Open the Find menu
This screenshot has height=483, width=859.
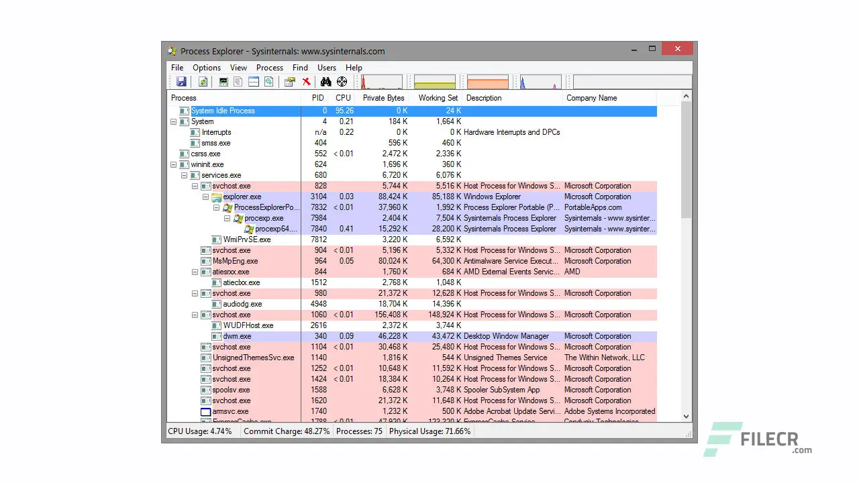[300, 68]
